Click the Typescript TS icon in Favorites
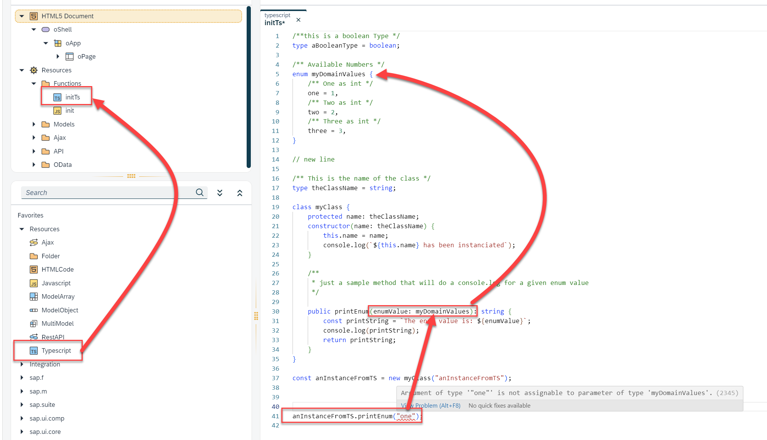 [x=34, y=351]
